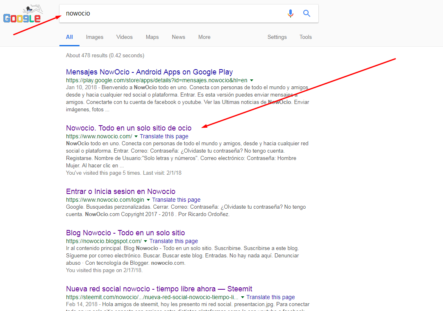Screen dimensions: 443x311
Task: Click the green steemit.com/nowocio URL text
Action: click(x=152, y=297)
